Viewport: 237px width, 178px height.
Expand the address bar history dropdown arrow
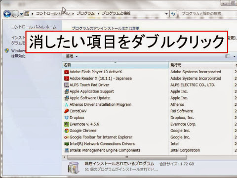(166, 14)
